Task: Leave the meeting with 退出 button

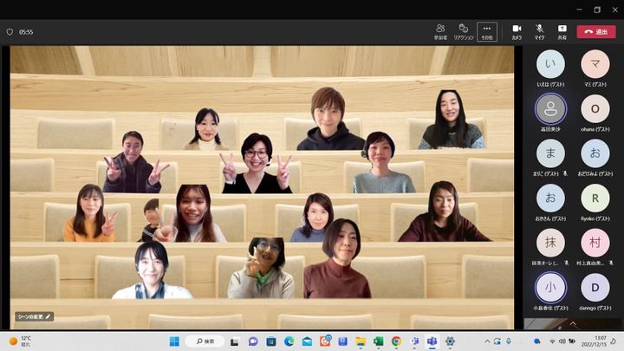Action: pos(596,31)
